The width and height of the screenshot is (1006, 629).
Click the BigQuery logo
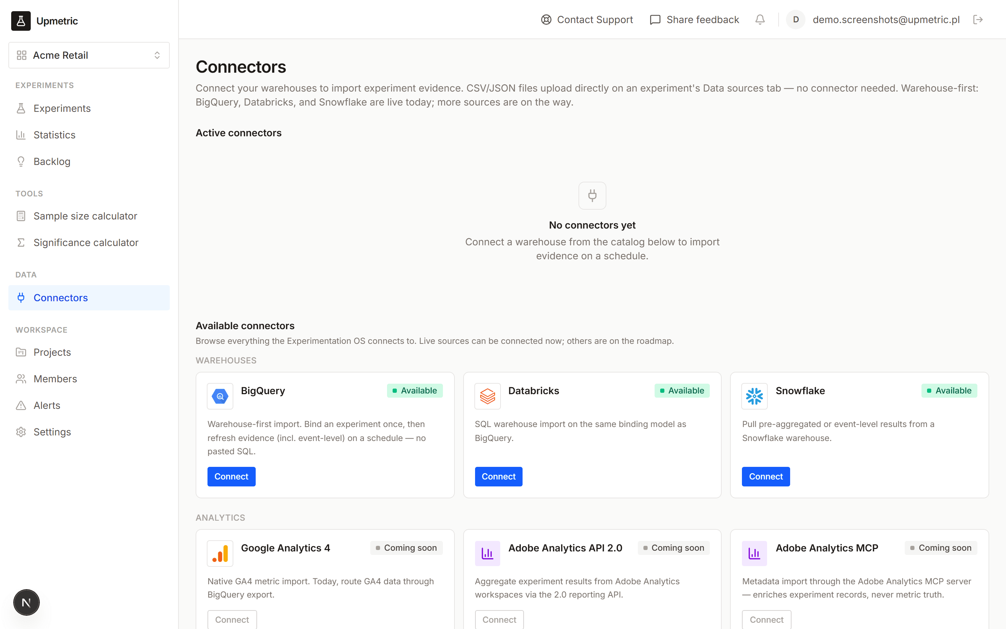[x=220, y=396]
